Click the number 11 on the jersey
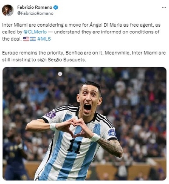This screenshot has width=169, height=184. (74, 146)
